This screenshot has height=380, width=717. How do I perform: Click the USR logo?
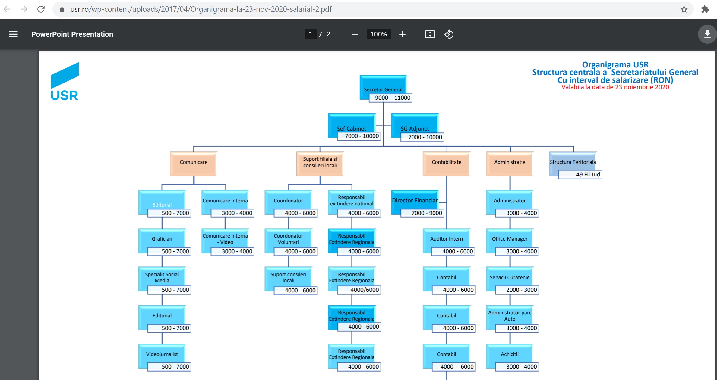[x=64, y=81]
